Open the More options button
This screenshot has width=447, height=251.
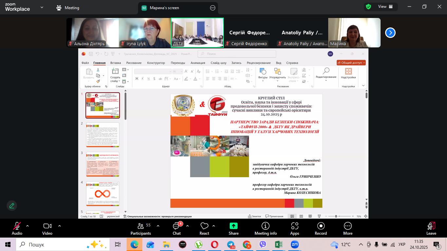click(x=348, y=226)
